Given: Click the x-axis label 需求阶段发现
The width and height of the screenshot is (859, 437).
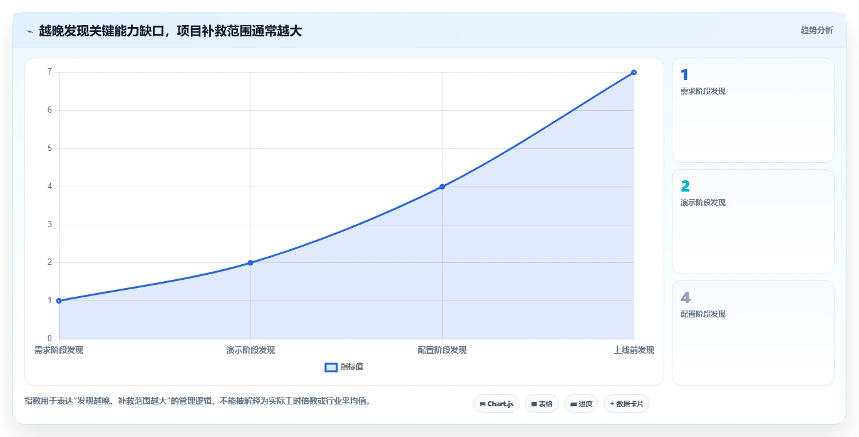Looking at the screenshot, I should pos(59,350).
